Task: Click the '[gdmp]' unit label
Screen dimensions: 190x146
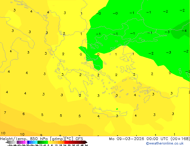Action: 57,139
